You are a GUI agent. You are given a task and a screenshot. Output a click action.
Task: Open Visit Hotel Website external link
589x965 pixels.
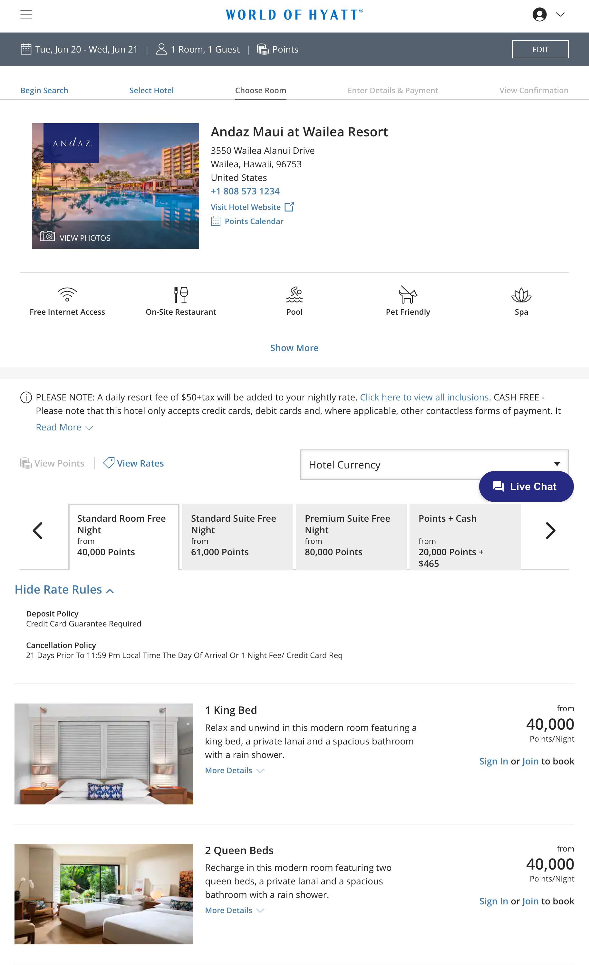click(252, 207)
